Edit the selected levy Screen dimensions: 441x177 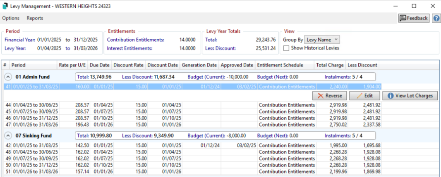364,96
